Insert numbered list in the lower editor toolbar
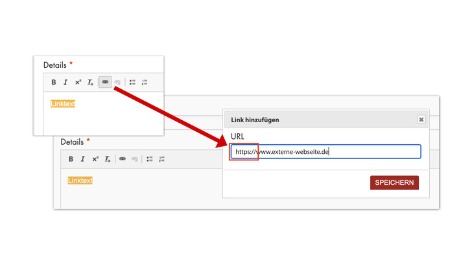Screen dimensions: 472x265 click(x=161, y=159)
